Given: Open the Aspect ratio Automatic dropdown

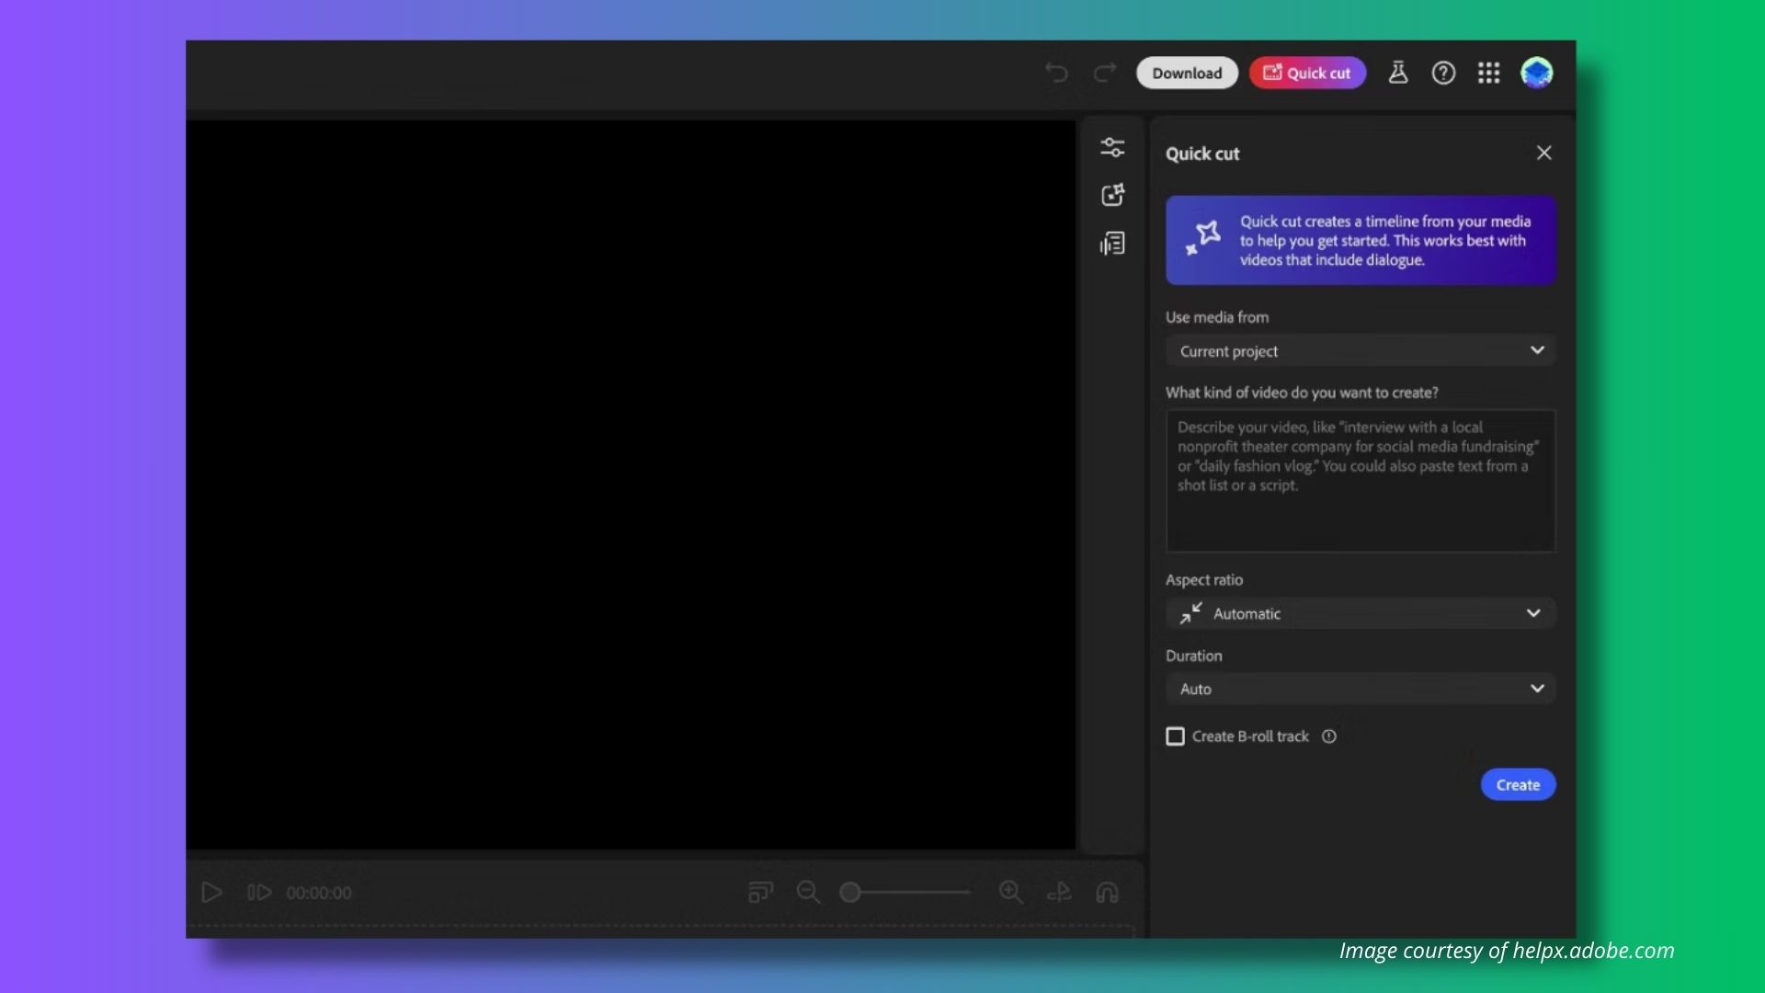Looking at the screenshot, I should (x=1361, y=613).
